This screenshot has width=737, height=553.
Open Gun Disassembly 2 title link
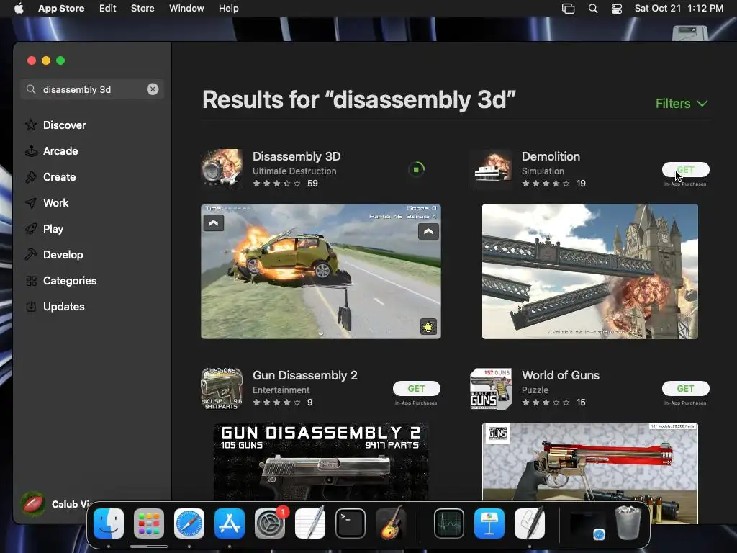tap(305, 375)
